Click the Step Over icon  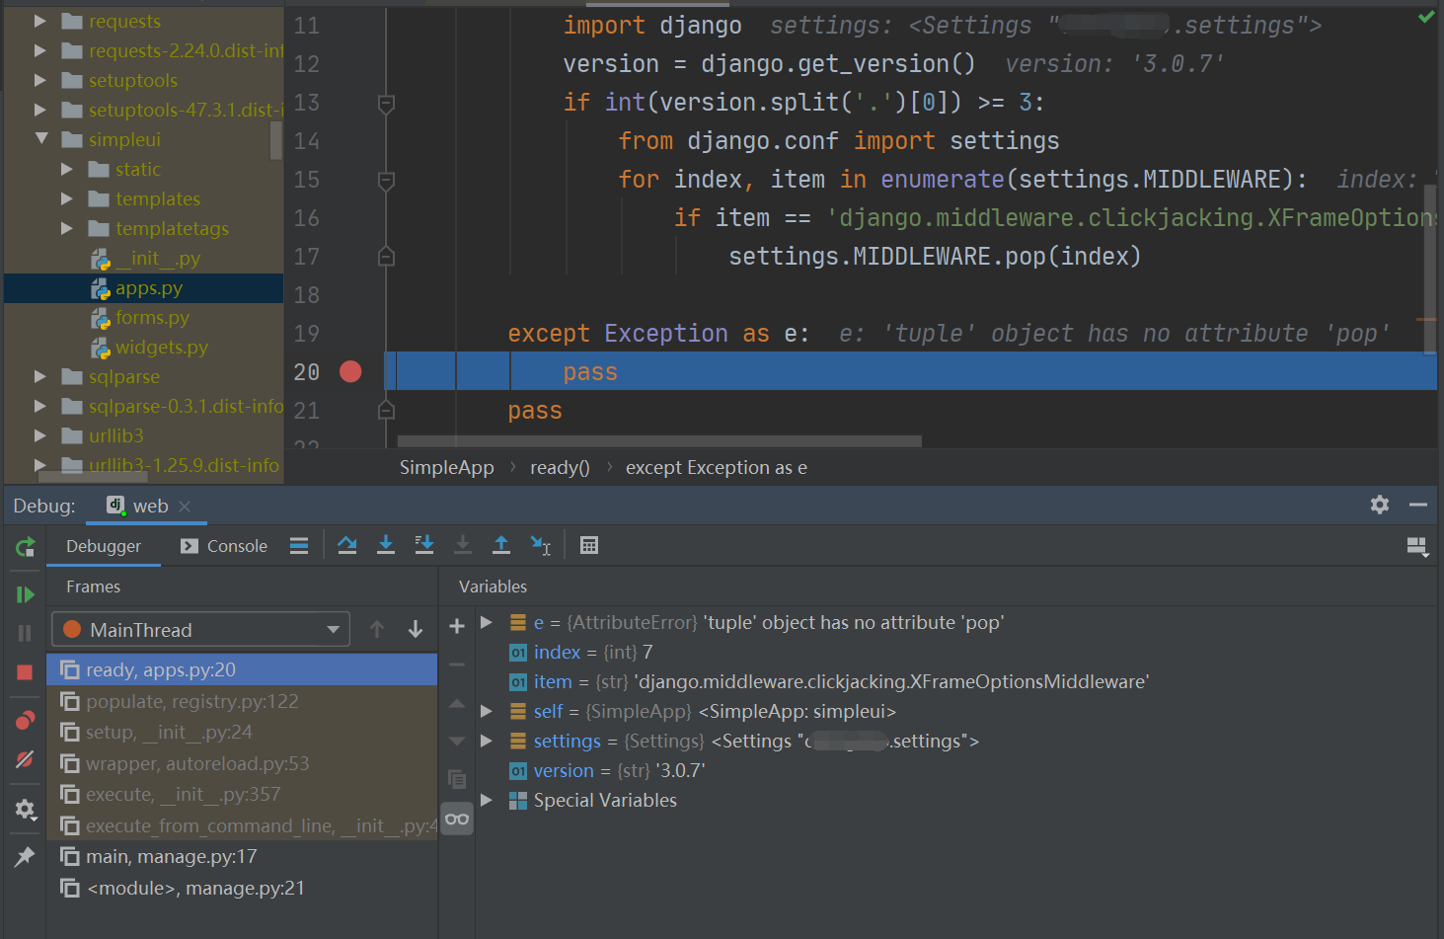(347, 545)
